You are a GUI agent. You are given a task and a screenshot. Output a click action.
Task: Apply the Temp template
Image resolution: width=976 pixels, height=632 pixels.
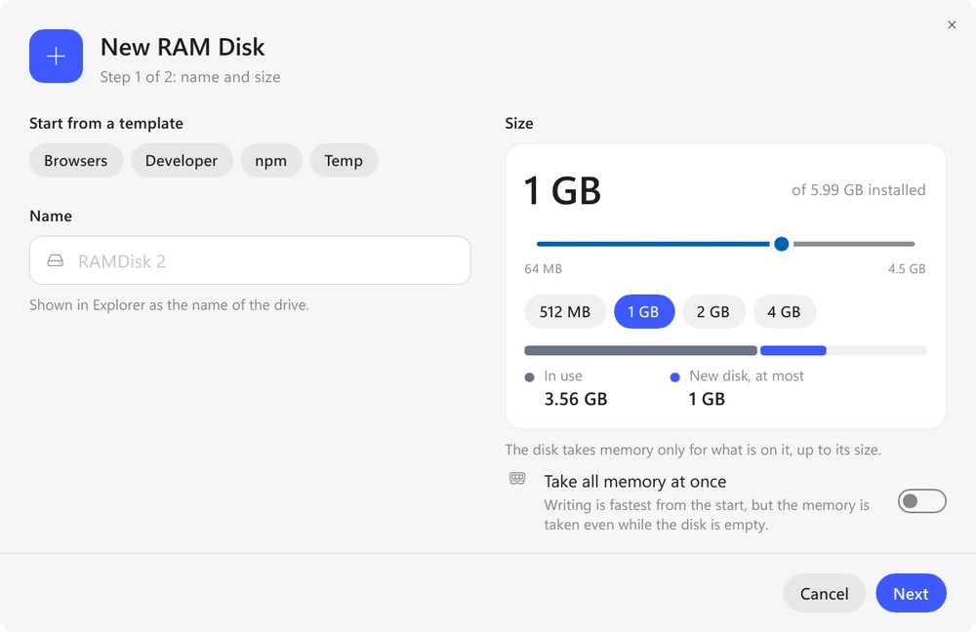(344, 161)
